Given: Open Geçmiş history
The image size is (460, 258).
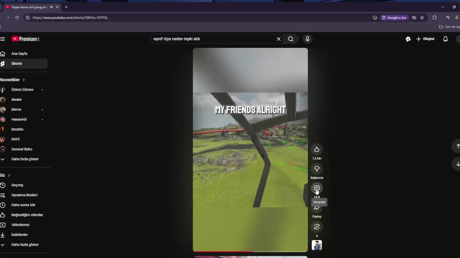Looking at the screenshot, I should click(23, 185).
